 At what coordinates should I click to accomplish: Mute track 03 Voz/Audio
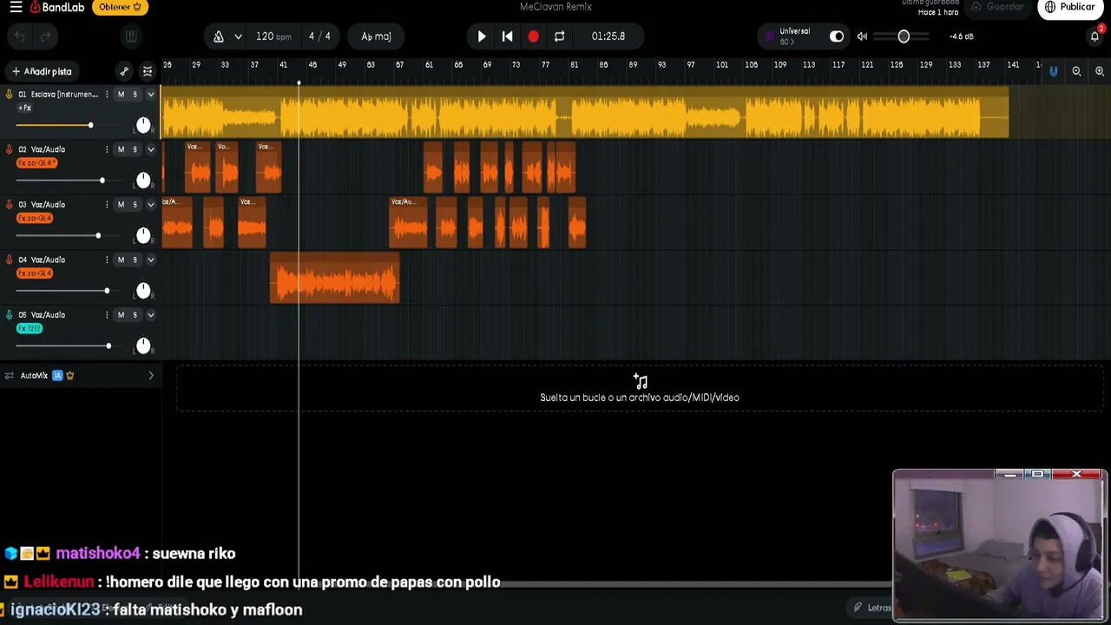pyautogui.click(x=121, y=205)
